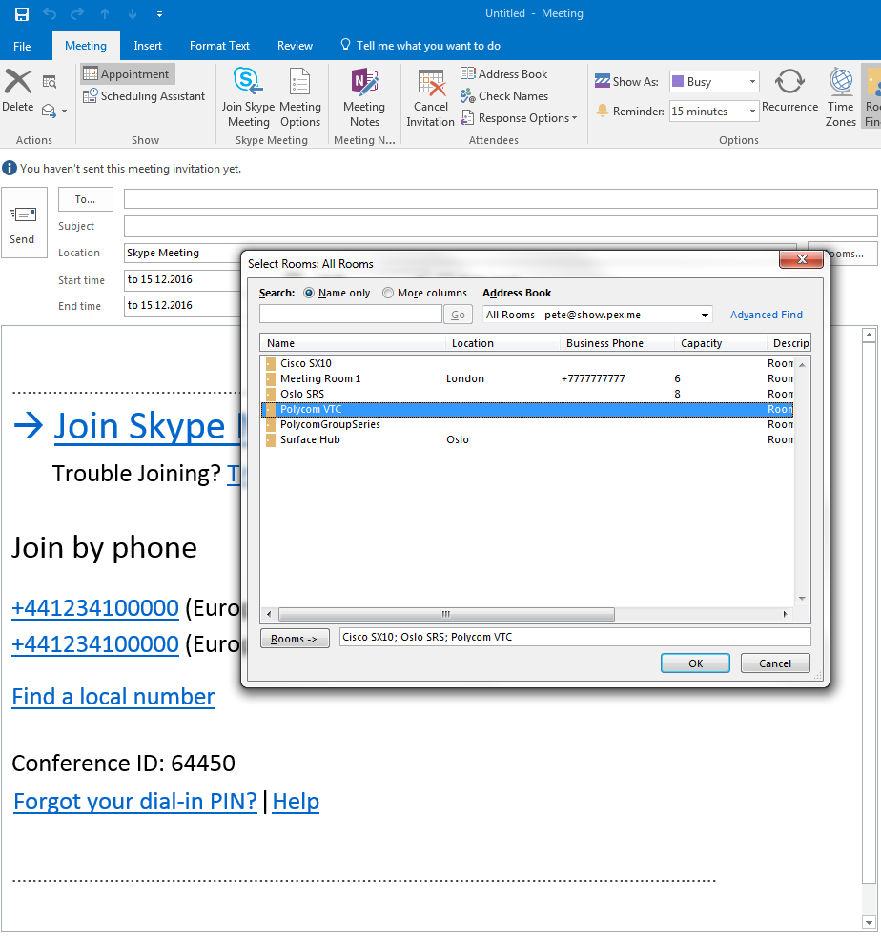The image size is (881, 938).
Task: Switch to the Meeting ribbon tab
Action: (x=86, y=46)
